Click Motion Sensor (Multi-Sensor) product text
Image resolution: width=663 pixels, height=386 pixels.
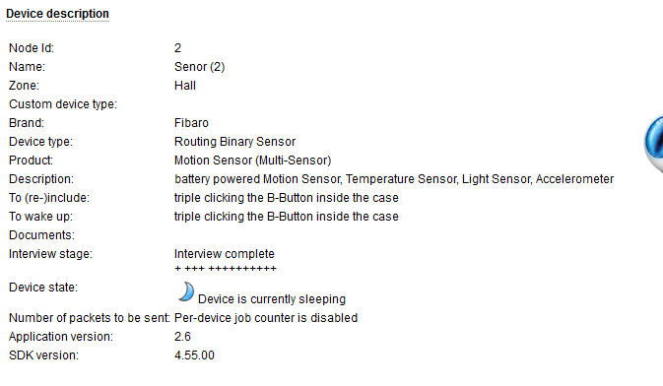pyautogui.click(x=252, y=161)
